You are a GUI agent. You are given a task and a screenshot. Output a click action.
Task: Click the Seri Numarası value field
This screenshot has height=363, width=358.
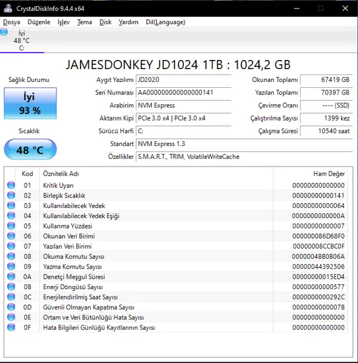point(183,93)
